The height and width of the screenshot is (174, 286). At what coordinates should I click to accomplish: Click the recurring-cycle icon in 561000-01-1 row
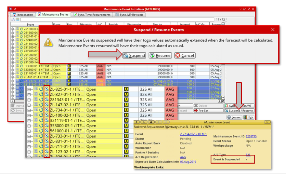tap(41, 131)
